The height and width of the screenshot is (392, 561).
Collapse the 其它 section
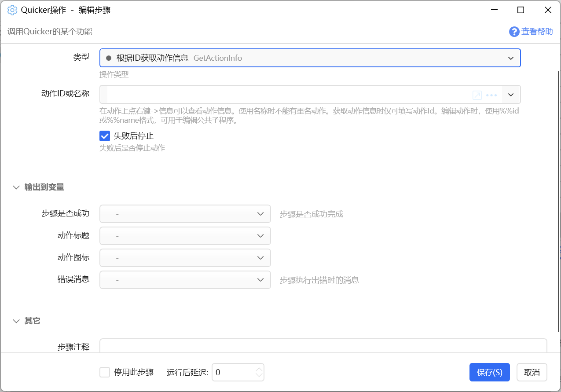17,321
